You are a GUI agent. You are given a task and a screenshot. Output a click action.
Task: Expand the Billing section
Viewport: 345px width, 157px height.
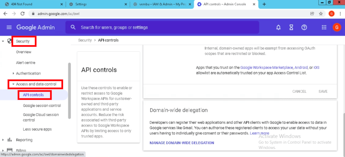[x=3, y=151]
